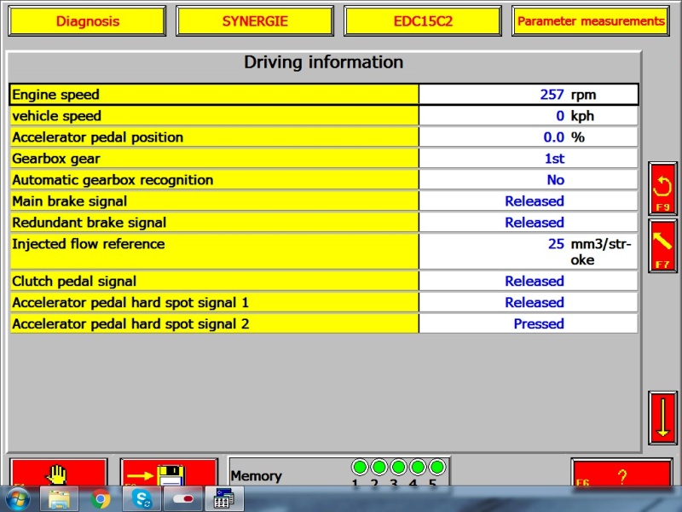Select the Main brake signal row
Image resolution: width=682 pixels, height=512 pixels.
pos(324,201)
